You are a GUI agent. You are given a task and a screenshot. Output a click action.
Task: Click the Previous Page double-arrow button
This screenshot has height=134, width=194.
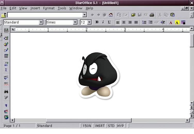pyautogui.click(x=192, y=107)
